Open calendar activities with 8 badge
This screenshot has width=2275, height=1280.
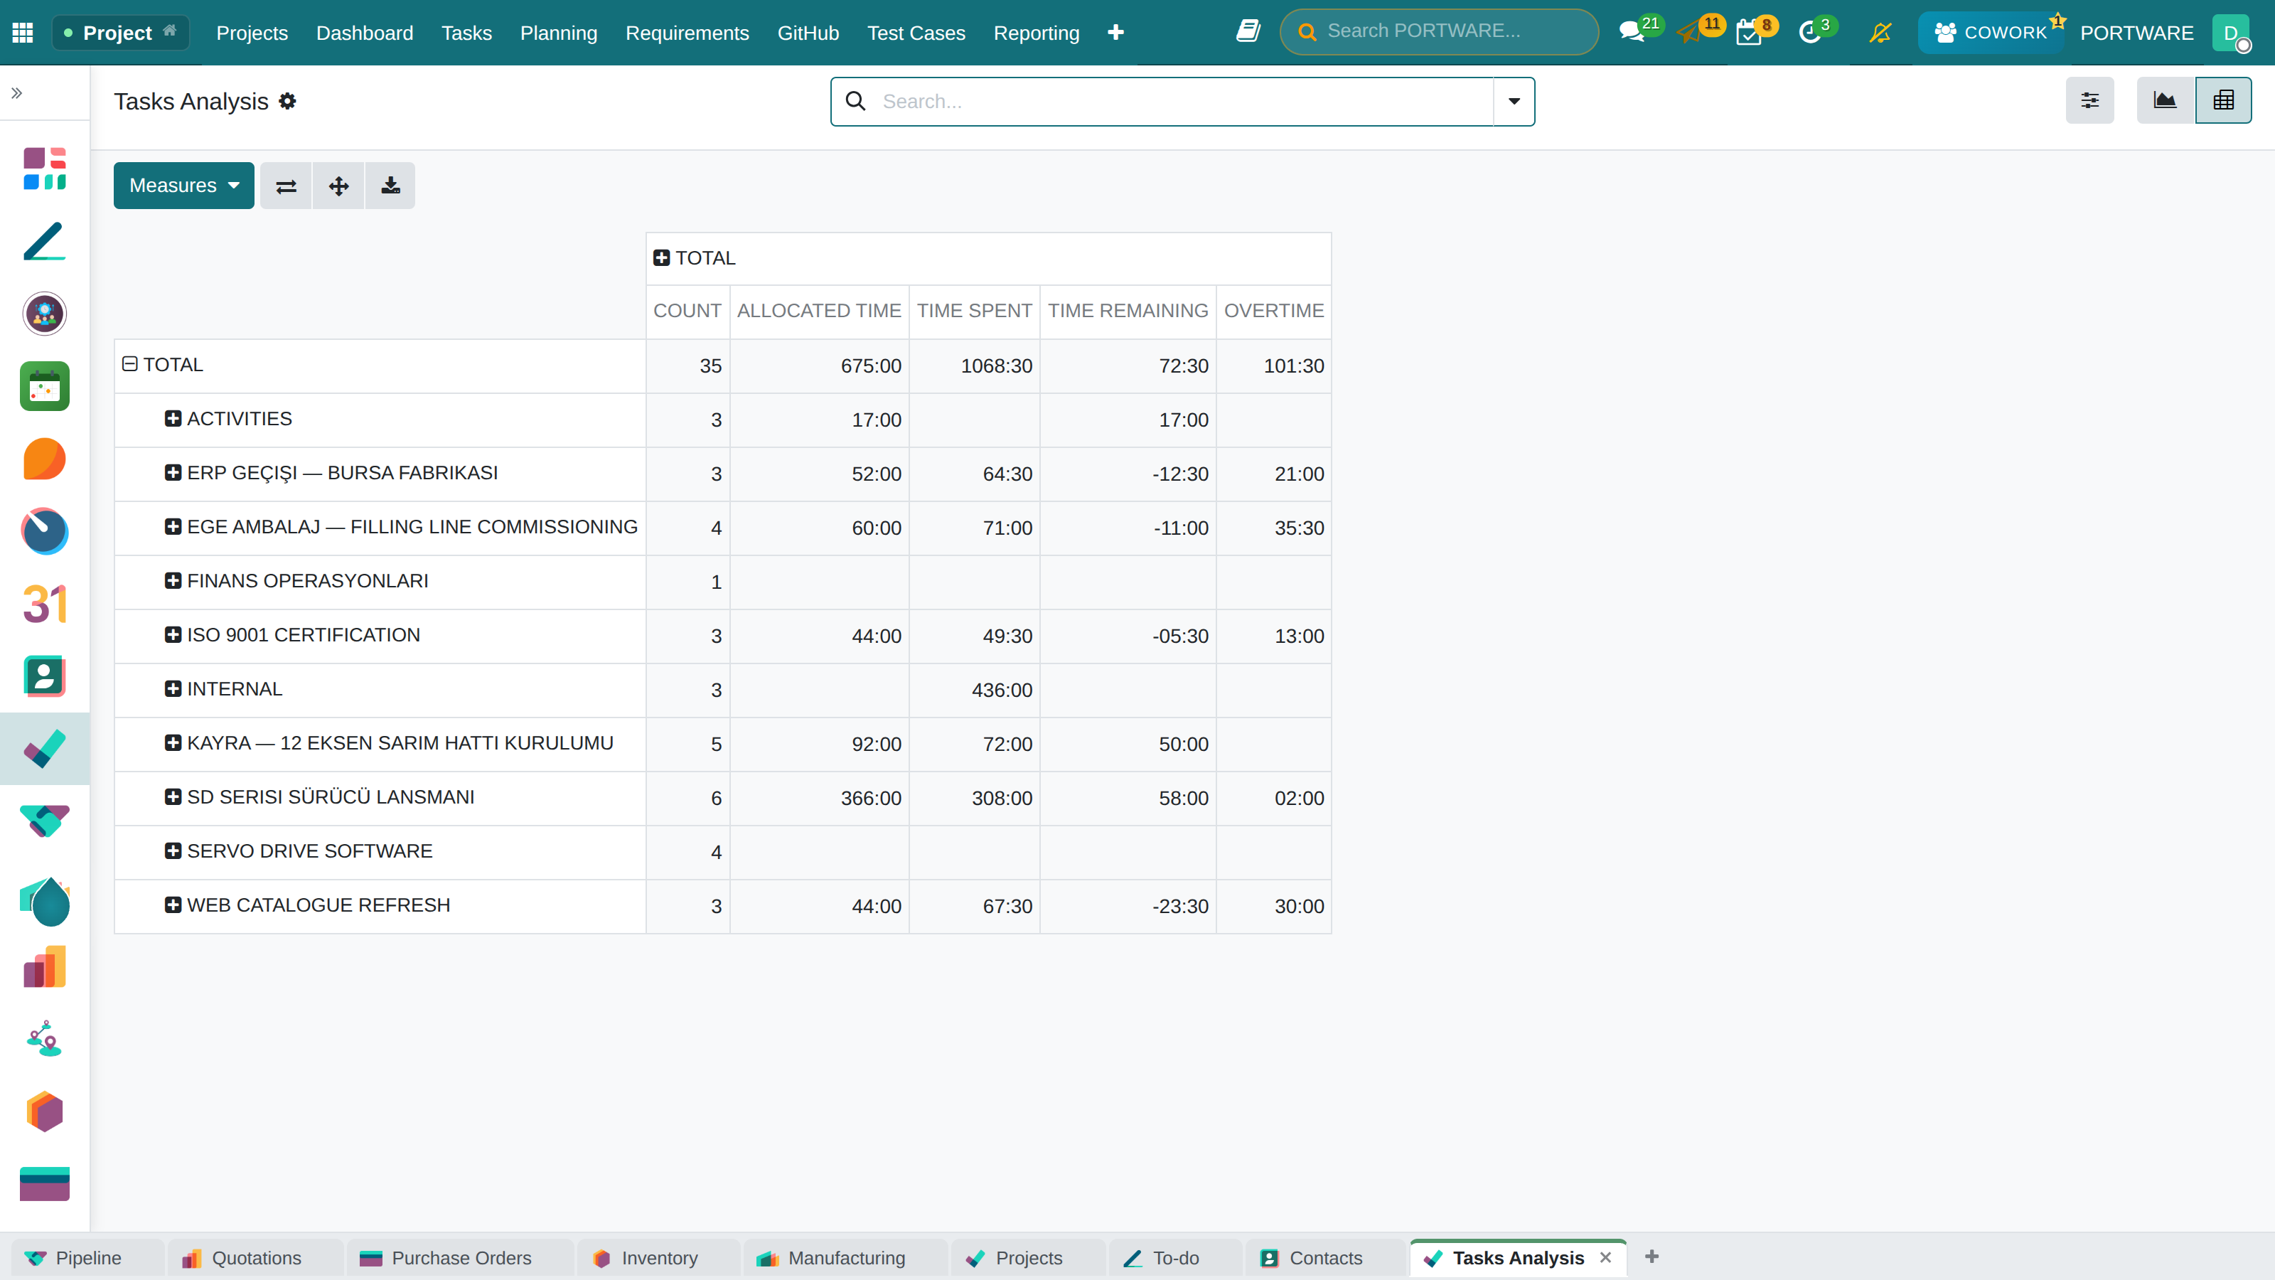pyautogui.click(x=1756, y=31)
